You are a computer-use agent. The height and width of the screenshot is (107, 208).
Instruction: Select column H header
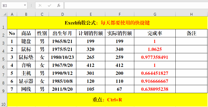click(x=191, y=14)
